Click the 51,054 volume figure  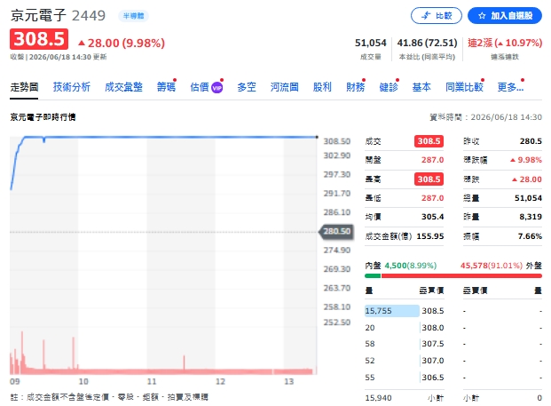pyautogui.click(x=370, y=43)
